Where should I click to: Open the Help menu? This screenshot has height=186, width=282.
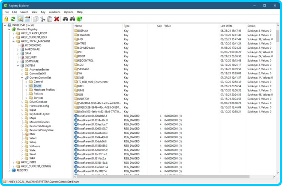click(80, 12)
